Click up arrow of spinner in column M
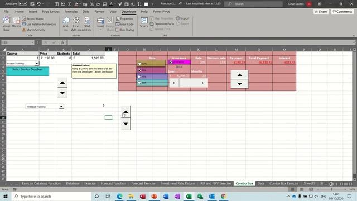Screen dimensions: 357x201 pyautogui.click(x=239, y=75)
